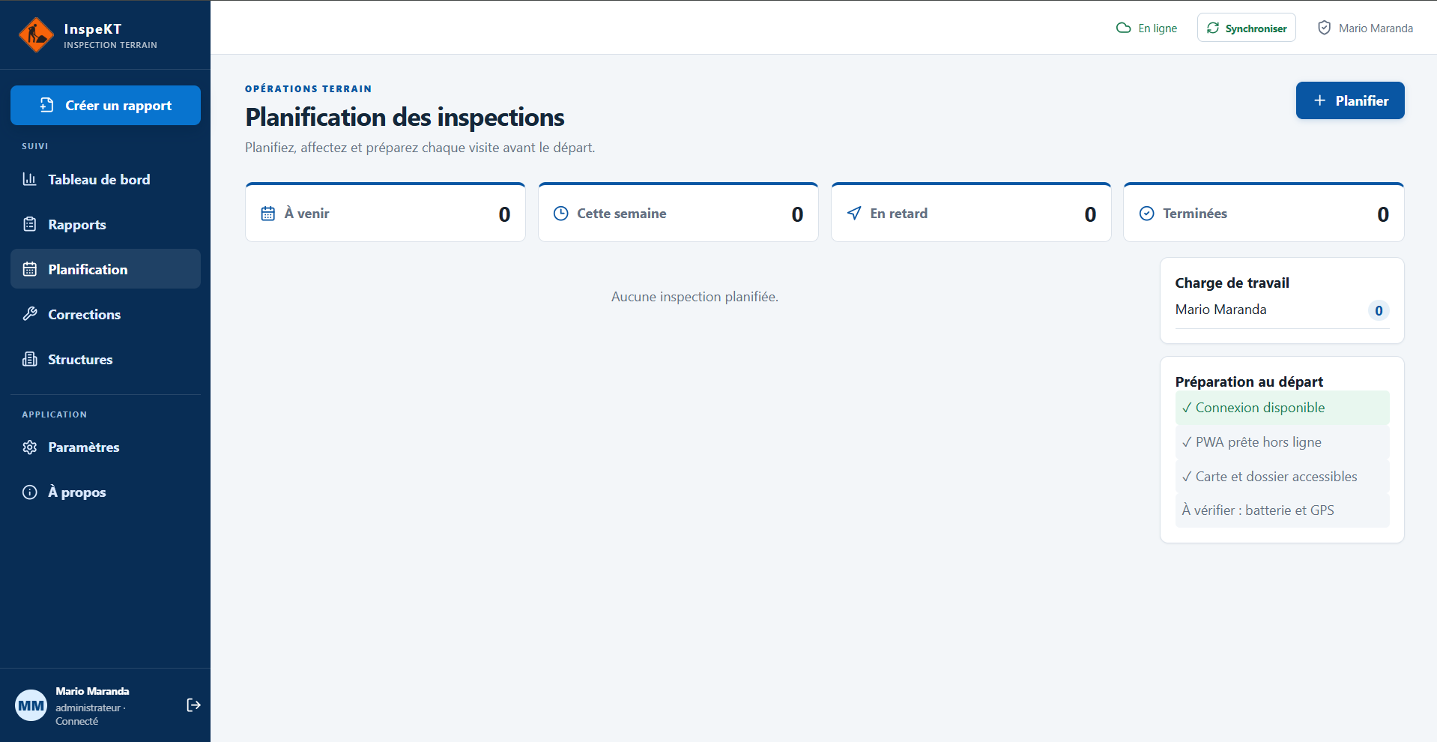Click the Terminées checkmark circle icon
The image size is (1437, 742).
1146,214
